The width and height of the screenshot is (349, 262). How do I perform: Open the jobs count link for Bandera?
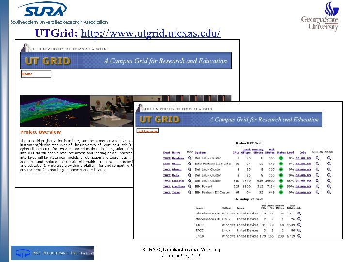click(x=303, y=158)
